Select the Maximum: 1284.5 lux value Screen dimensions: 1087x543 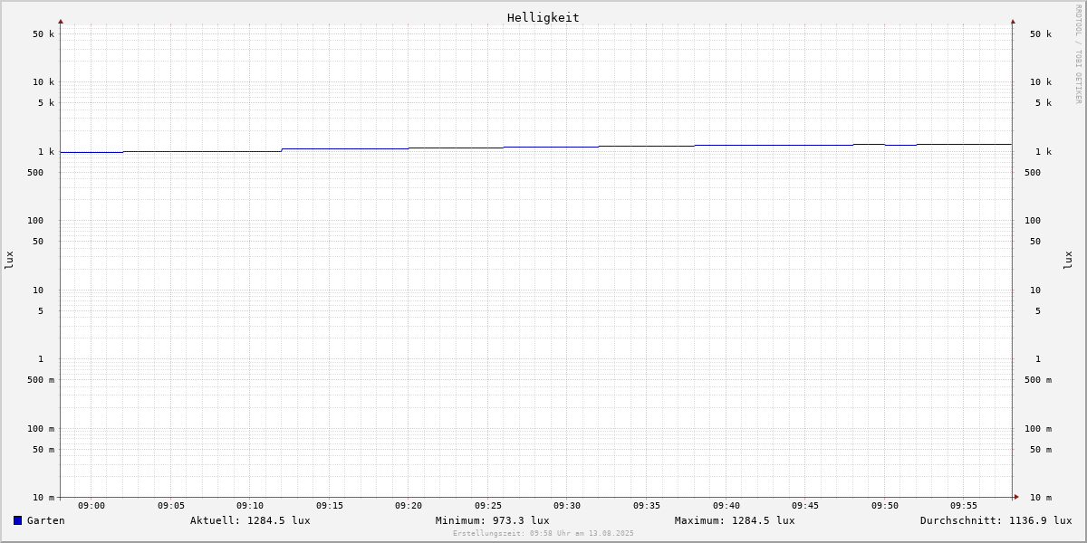735,520
